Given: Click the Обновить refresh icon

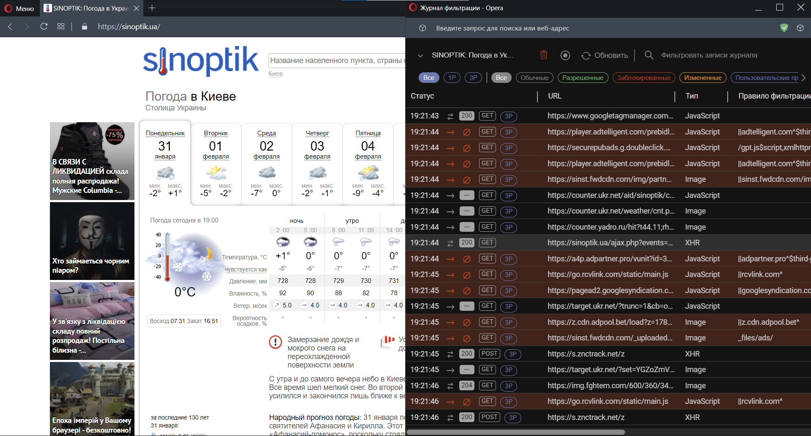Looking at the screenshot, I should click(x=586, y=55).
